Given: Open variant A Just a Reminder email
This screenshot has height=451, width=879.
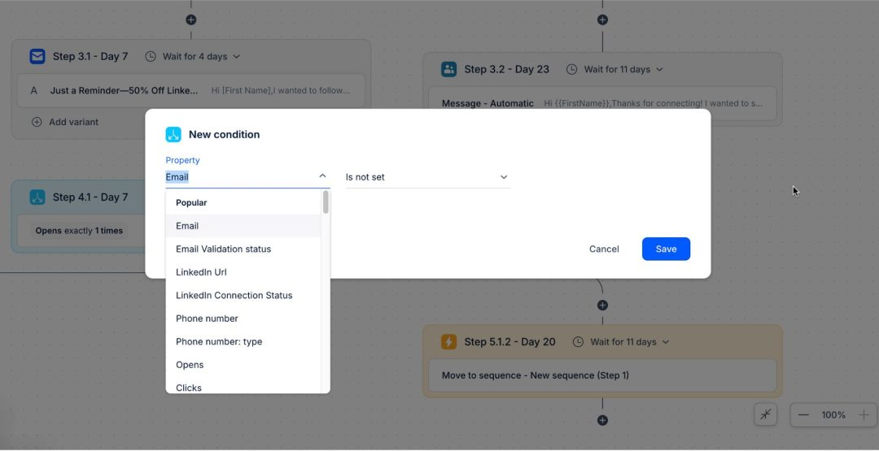Looking at the screenshot, I should (x=191, y=90).
